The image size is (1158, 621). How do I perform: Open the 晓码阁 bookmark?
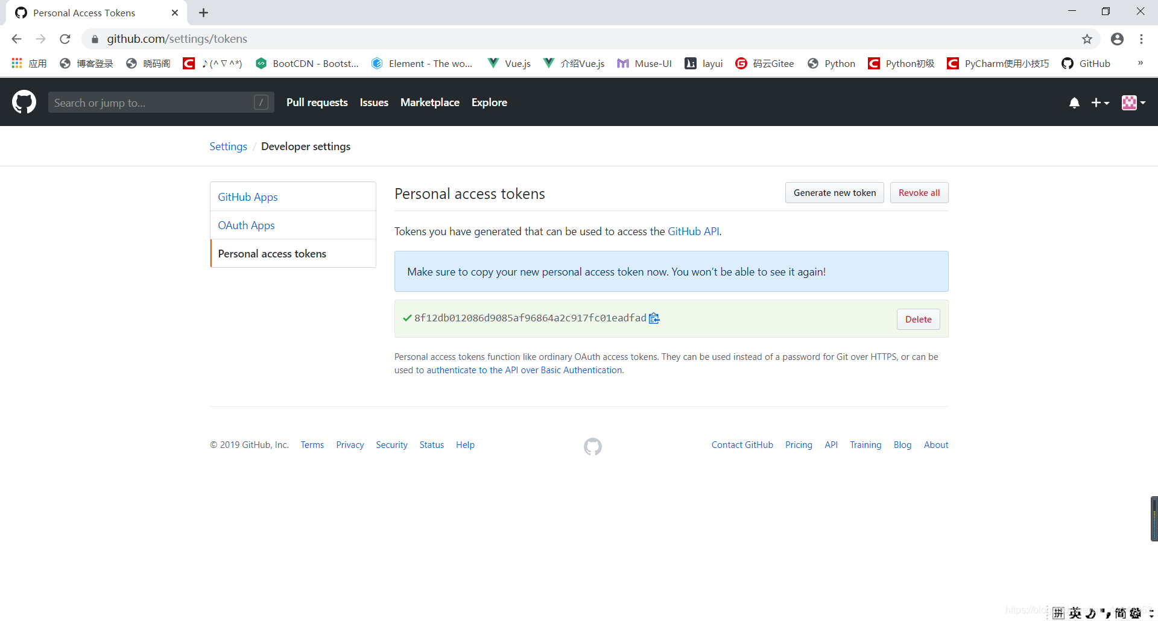[148, 63]
